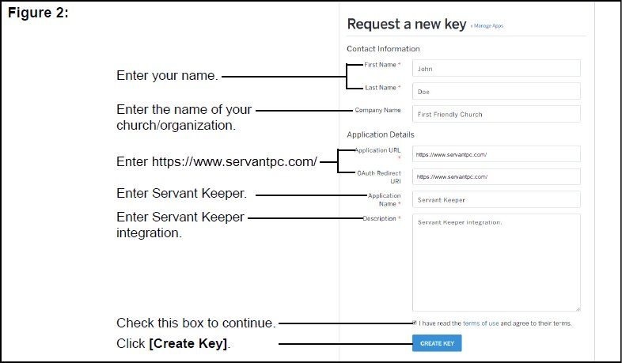Click the OAuth Redirect URI label
Image resolution: width=622 pixels, height=363 pixels.
coord(379,177)
